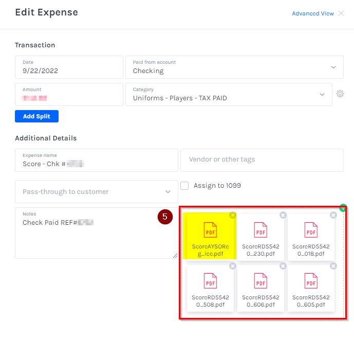Remove the ScoreRD55420...508.pdf attachment

pos(233,266)
